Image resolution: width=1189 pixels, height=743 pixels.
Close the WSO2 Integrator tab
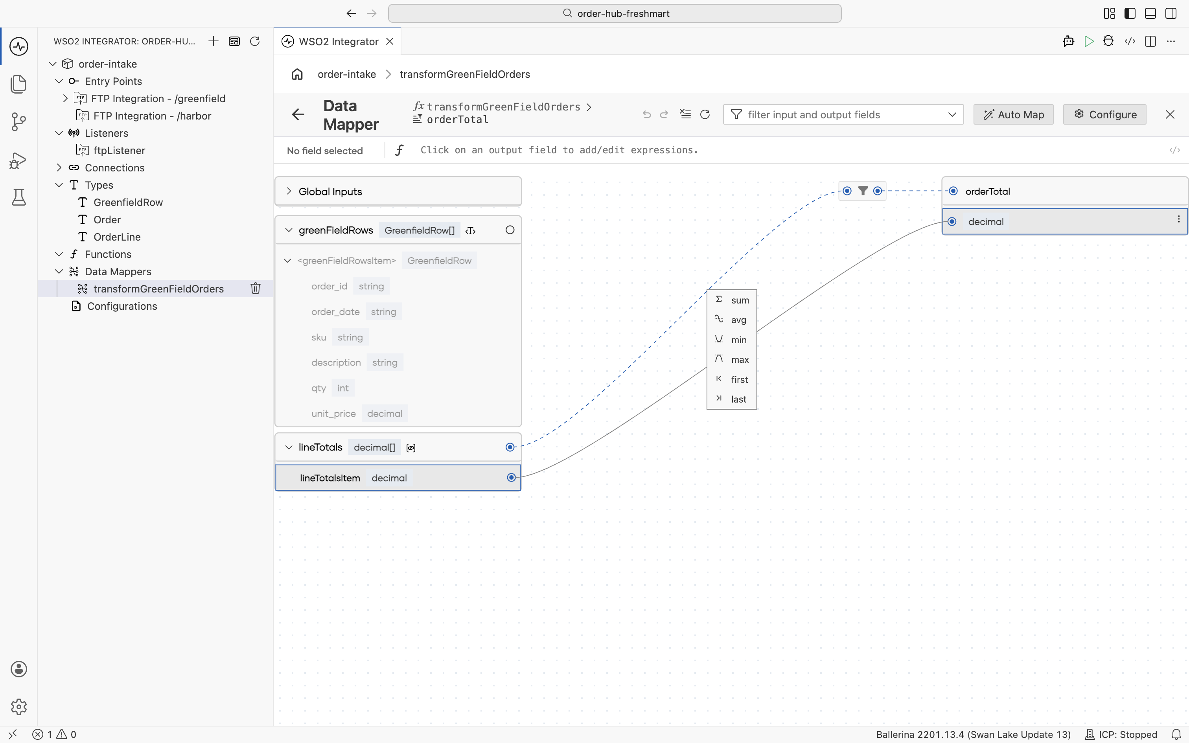tap(390, 41)
